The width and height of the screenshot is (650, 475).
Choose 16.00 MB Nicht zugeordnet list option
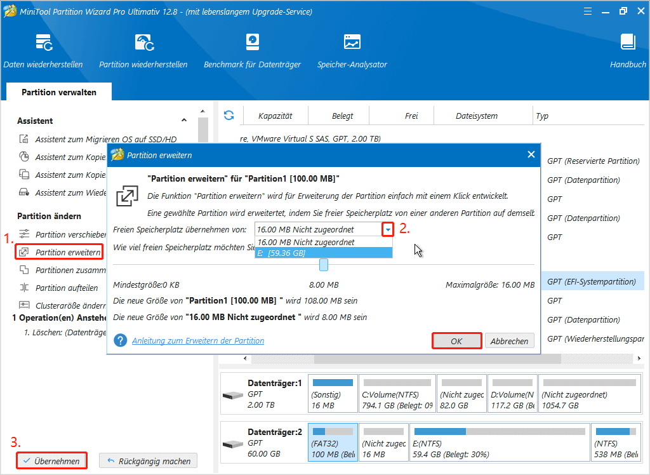pyautogui.click(x=323, y=243)
